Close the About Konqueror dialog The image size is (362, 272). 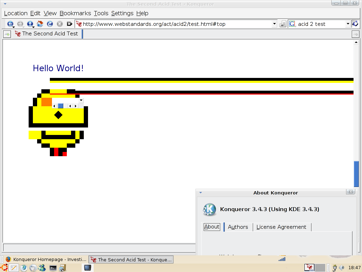[351, 192]
